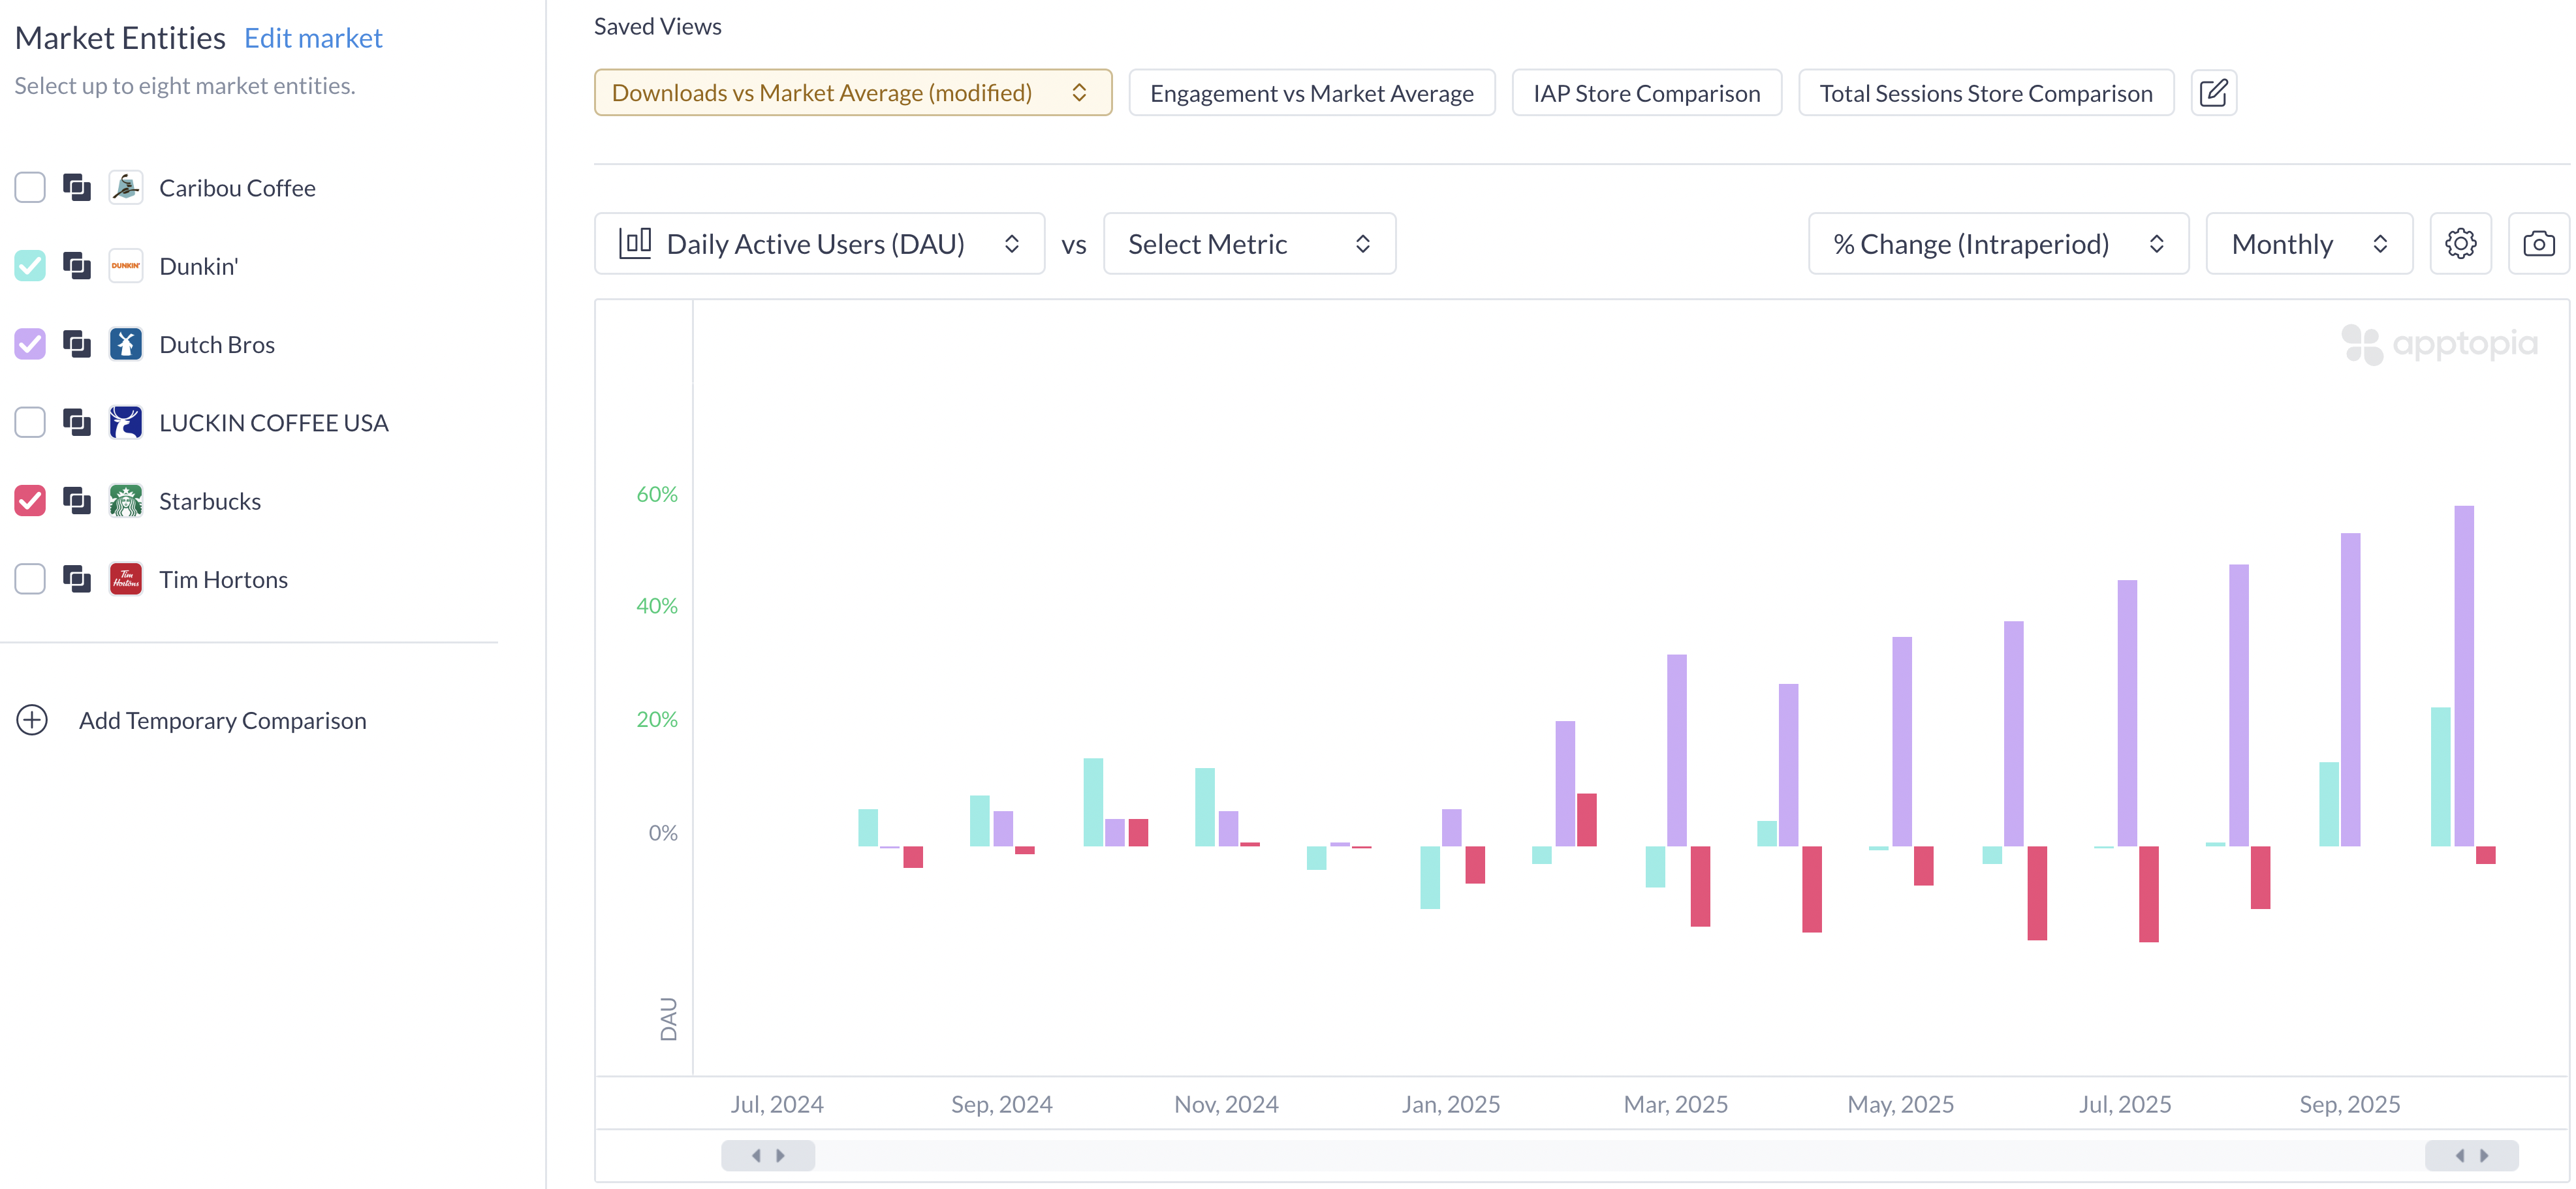Screen dimensions: 2576x1189
Task: Click the Edit market link
Action: tap(313, 38)
